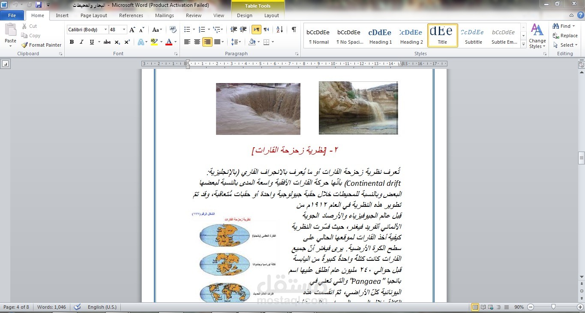Image resolution: width=585 pixels, height=313 pixels.
Task: Switch to the References tab
Action: click(x=131, y=15)
